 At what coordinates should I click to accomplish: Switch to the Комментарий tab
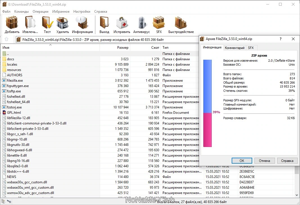[234, 48]
